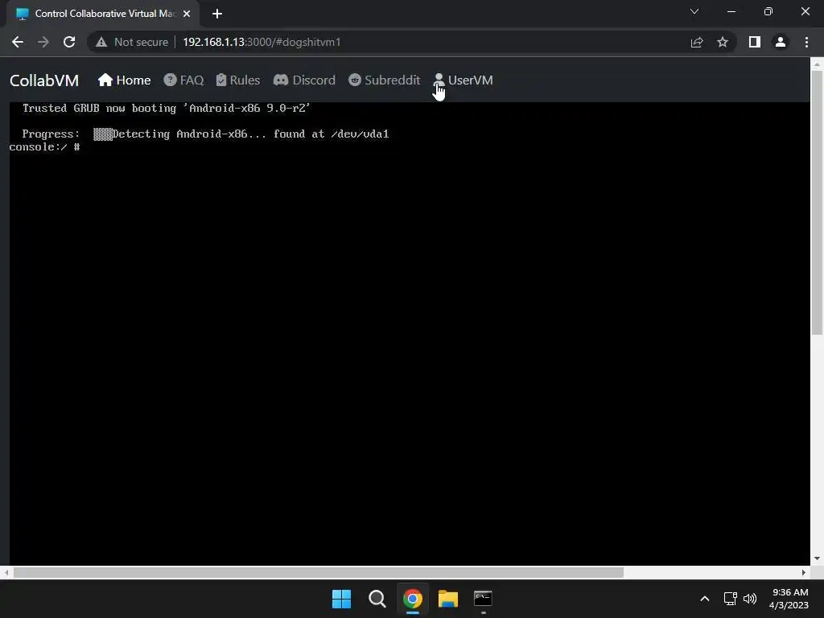Viewport: 824px width, 618px height.
Task: Open Windows taskbar search
Action: coord(377,599)
